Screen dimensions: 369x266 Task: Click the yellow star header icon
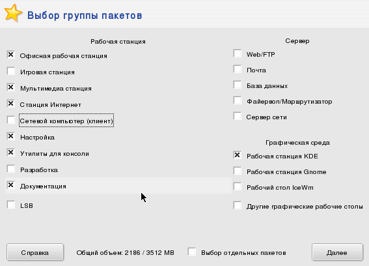coord(13,13)
